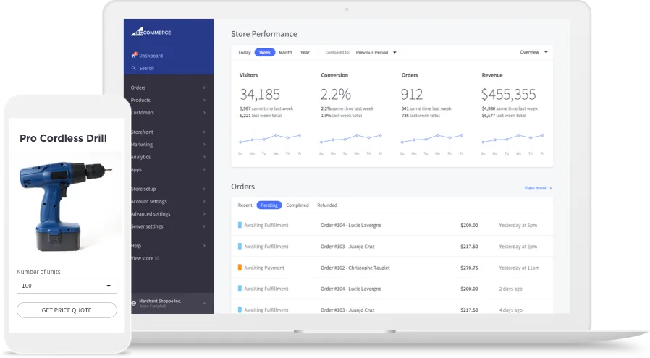Click the Conversion line chart
The width and height of the screenshot is (650, 358).
[351, 138]
